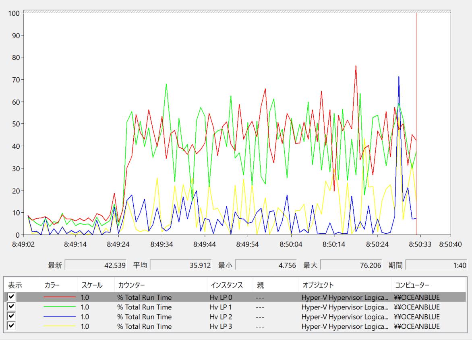The height and width of the screenshot is (340, 472).
Task: Click the 最大 value field 76.206
Action: pos(351,265)
